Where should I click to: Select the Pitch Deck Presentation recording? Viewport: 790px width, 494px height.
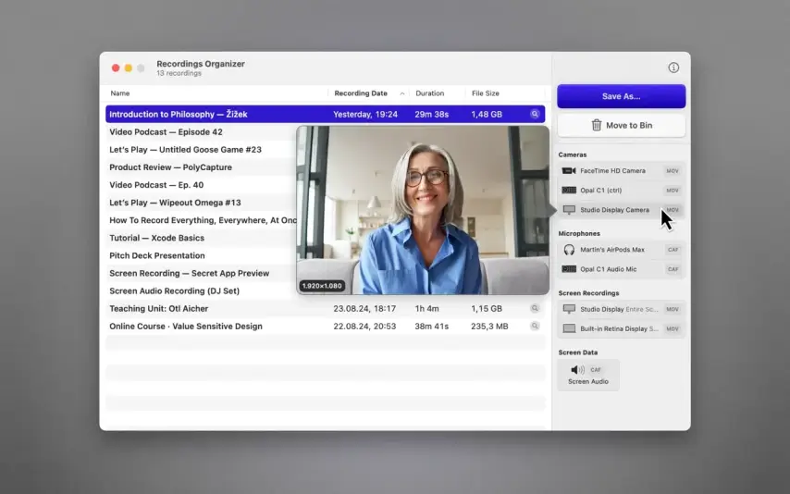(157, 255)
